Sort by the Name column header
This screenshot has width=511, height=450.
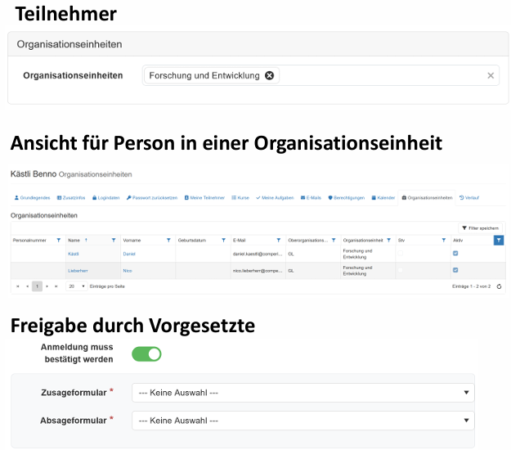[74, 241]
